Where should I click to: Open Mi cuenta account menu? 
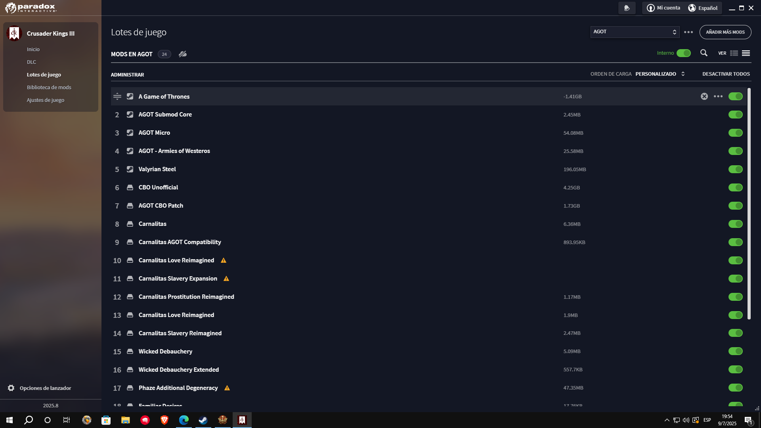click(x=663, y=8)
